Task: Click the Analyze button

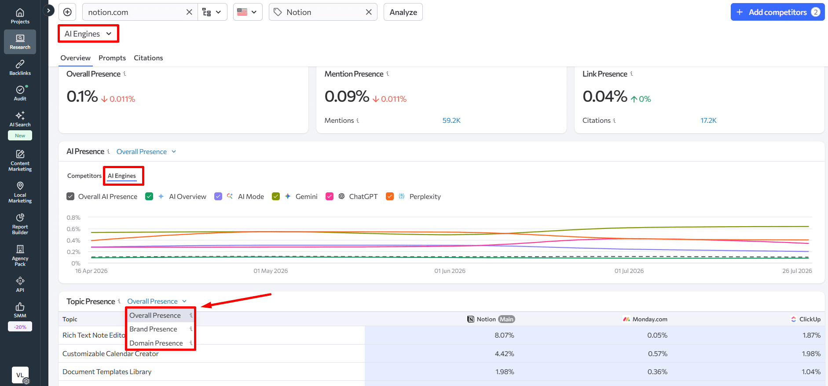Action: (403, 12)
